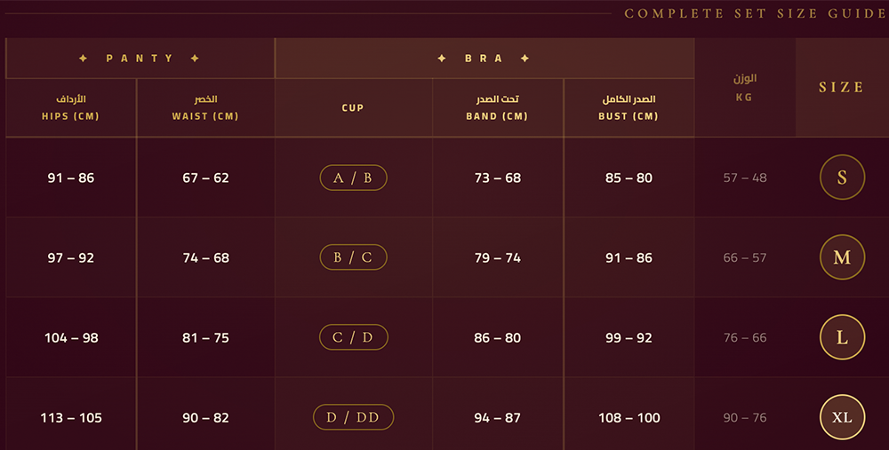Select the B / C cup pill
The height and width of the screenshot is (450, 889).
tap(353, 257)
